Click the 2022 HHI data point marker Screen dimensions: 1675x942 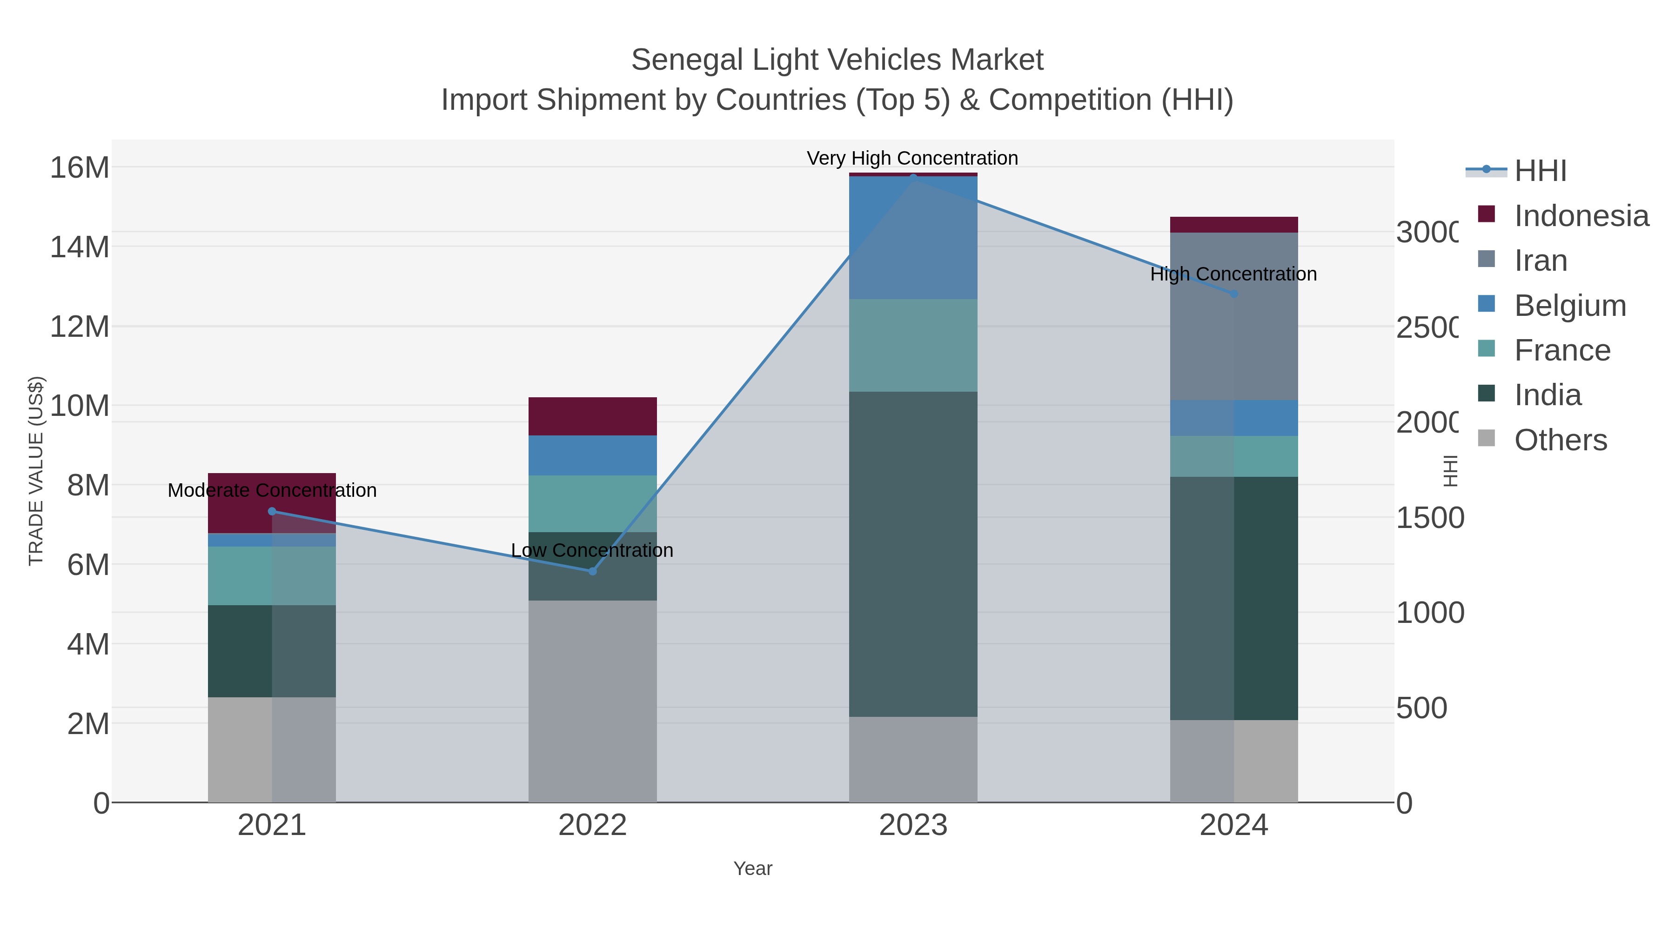tap(592, 571)
